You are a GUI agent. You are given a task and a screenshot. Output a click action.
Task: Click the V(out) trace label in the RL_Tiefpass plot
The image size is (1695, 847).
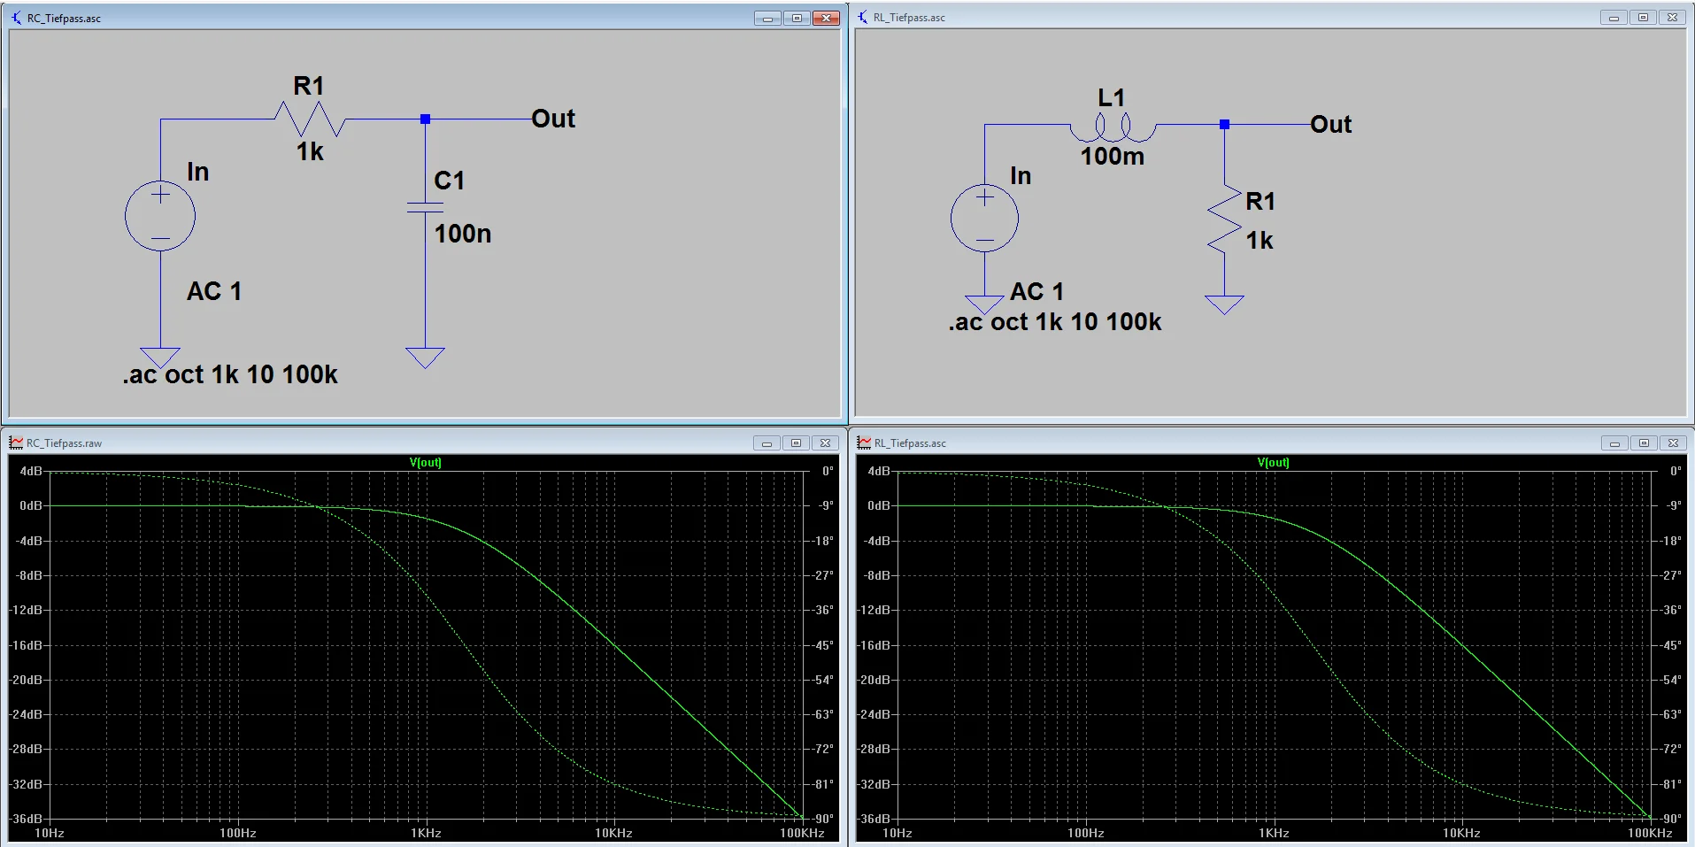pyautogui.click(x=1273, y=462)
